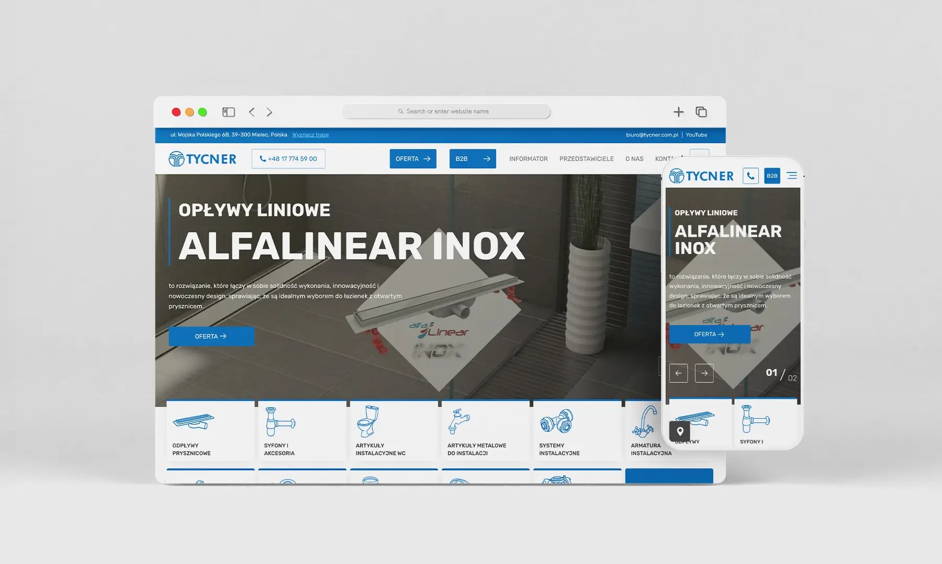Open the YouTube link in top bar
Image resolution: width=942 pixels, height=564 pixels.
coord(697,134)
